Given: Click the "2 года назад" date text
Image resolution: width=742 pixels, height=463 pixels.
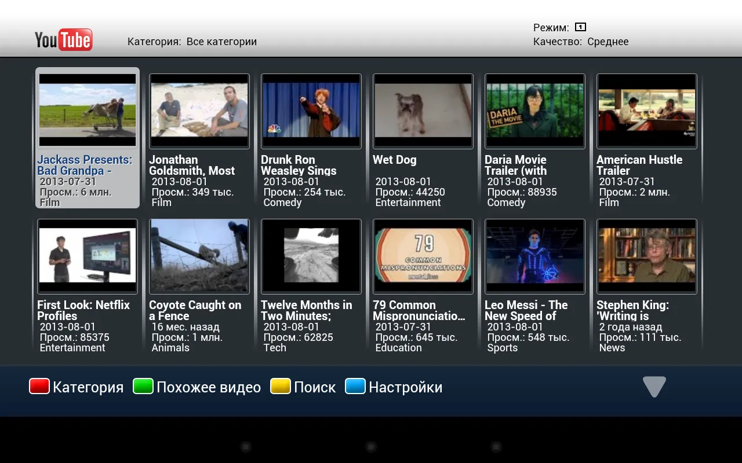Looking at the screenshot, I should tap(631, 327).
